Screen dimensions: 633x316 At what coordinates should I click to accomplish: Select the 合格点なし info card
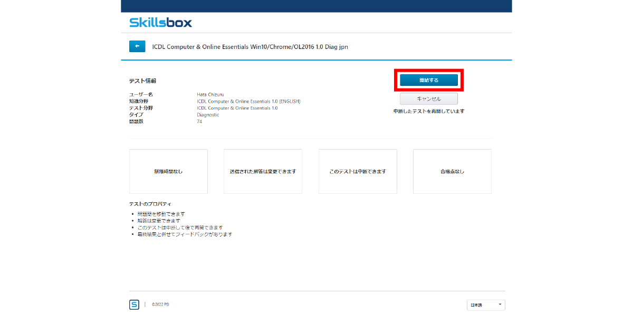tap(452, 172)
